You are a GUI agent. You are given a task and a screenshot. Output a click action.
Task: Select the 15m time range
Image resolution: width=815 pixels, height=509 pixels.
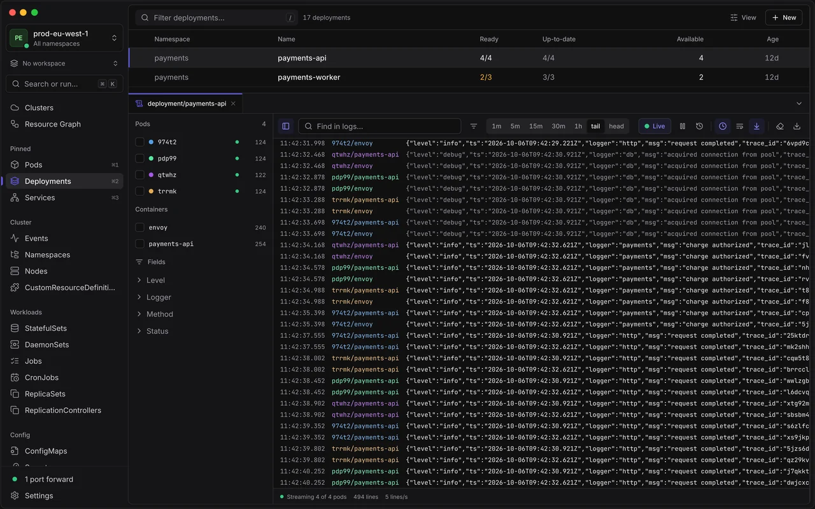coord(536,126)
